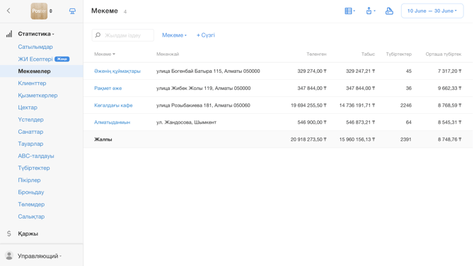Click the print icon in header
This screenshot has width=474, height=266.
[389, 11]
